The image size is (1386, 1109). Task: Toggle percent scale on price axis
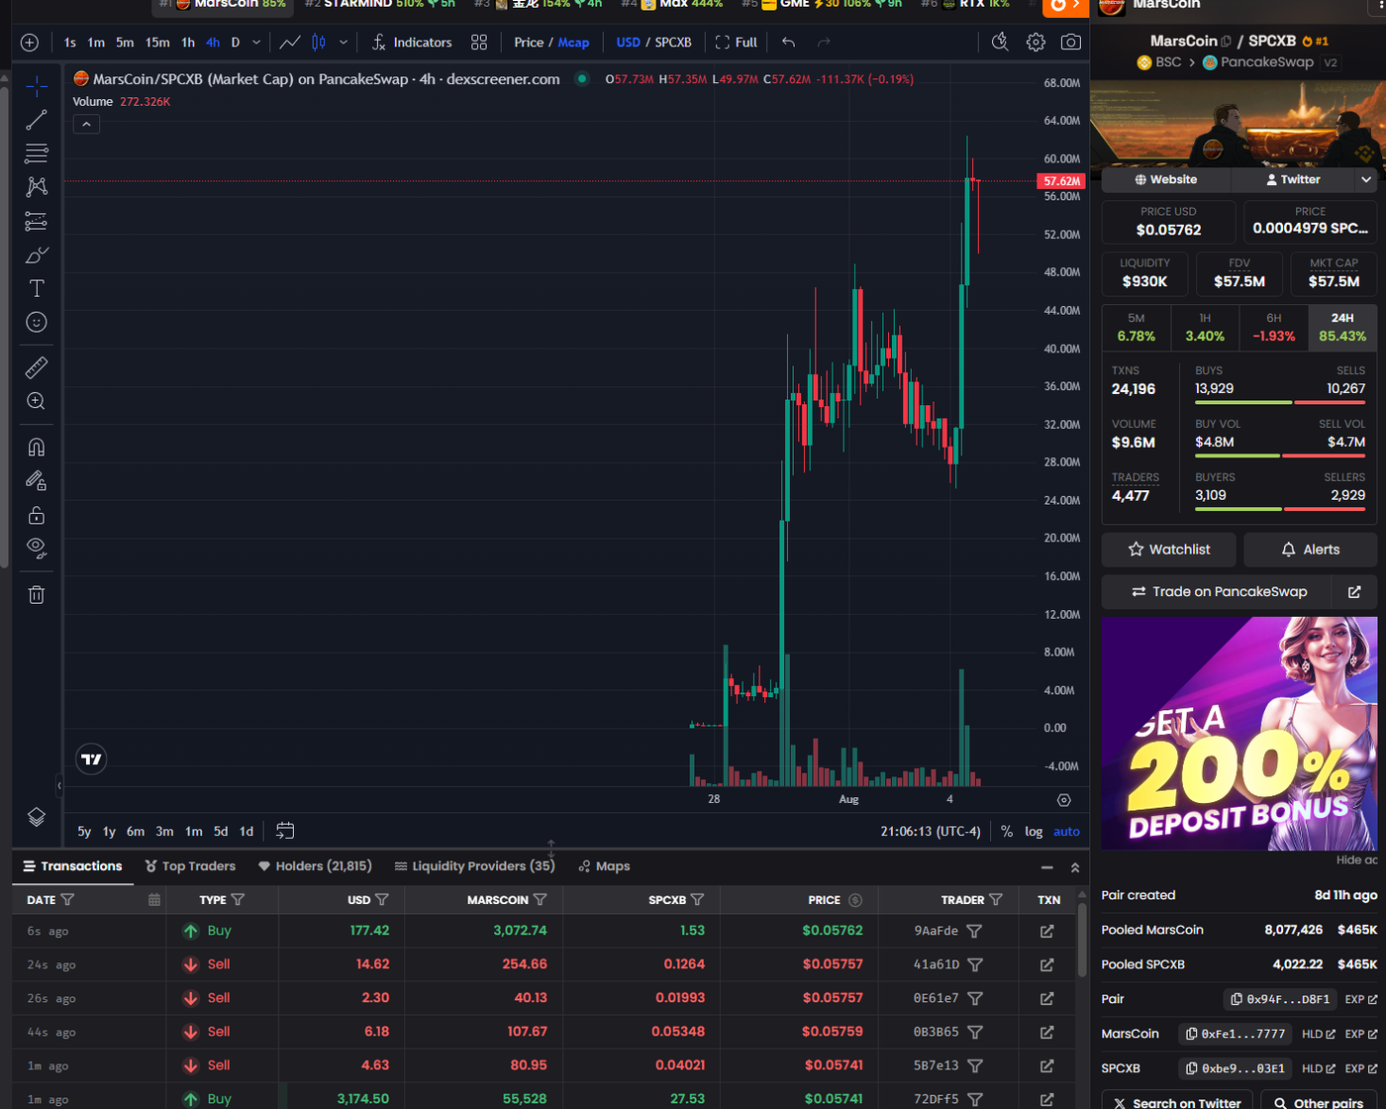pyautogui.click(x=1007, y=832)
